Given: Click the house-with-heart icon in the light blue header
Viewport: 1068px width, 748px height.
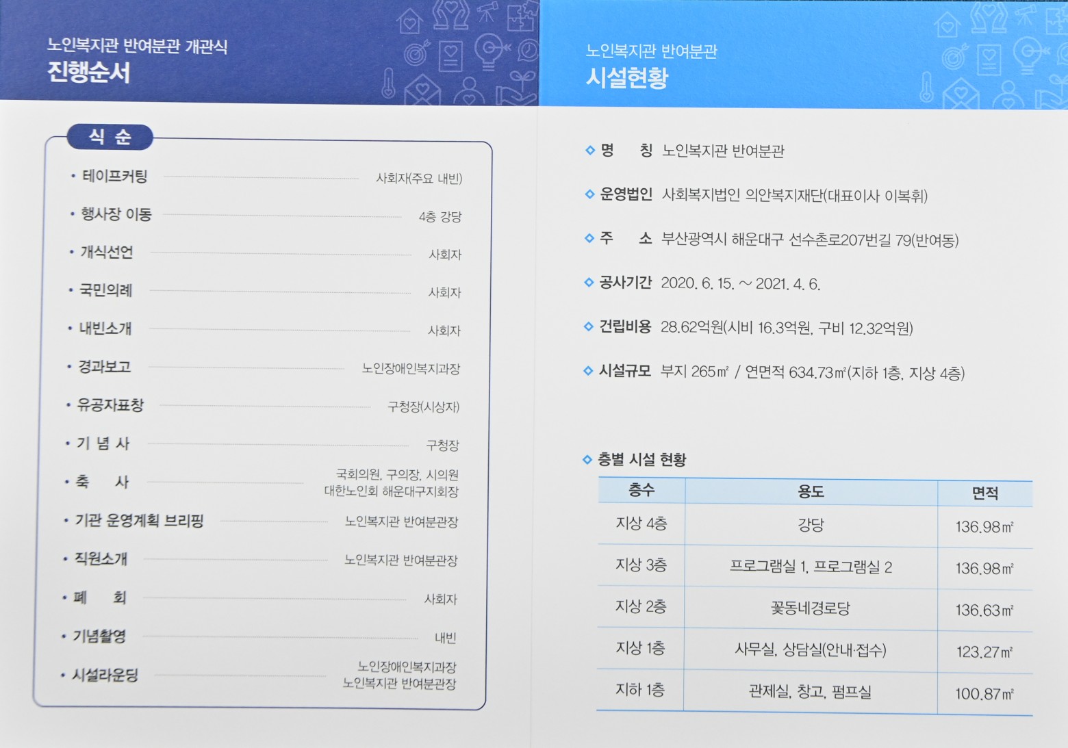Looking at the screenshot, I should click(x=947, y=24).
